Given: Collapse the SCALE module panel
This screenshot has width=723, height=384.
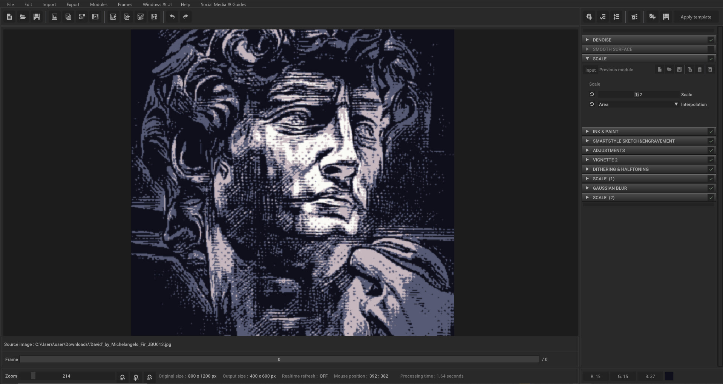Looking at the screenshot, I should coord(587,58).
